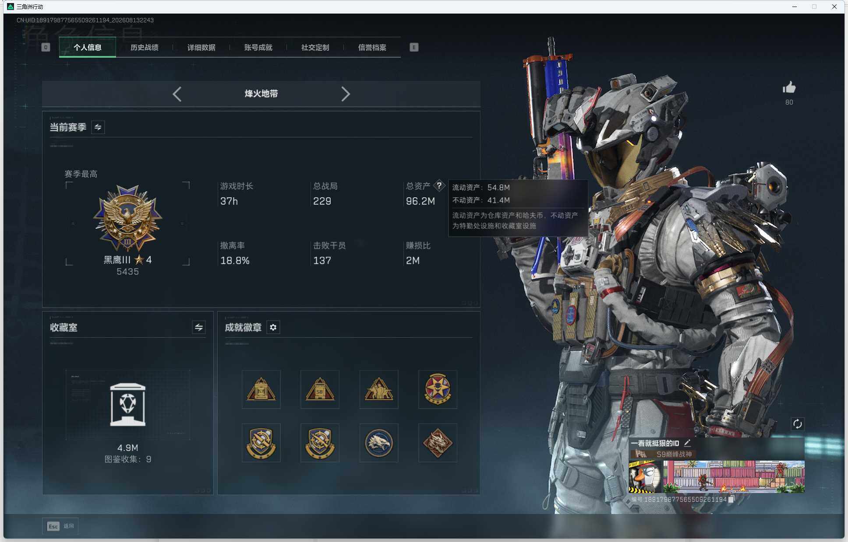Minimize the 三角洲行动 window
848x542 pixels.
click(x=795, y=7)
